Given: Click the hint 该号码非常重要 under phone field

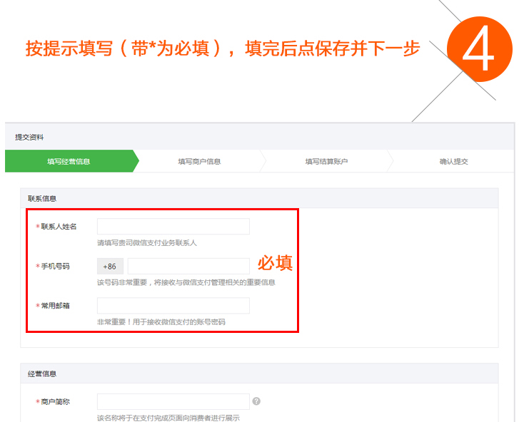Looking at the screenshot, I should [x=186, y=282].
